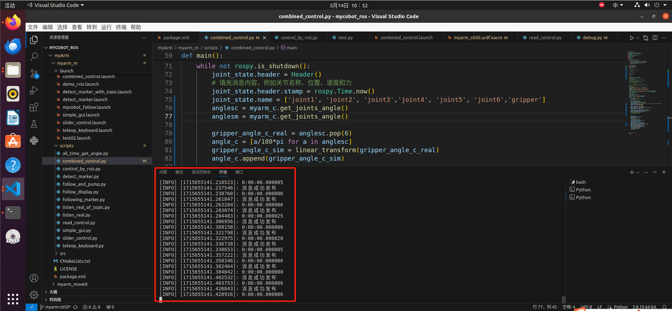Open the 终端 menu in menu bar
Image resolution: width=672 pixels, height=311 pixels.
121,27
